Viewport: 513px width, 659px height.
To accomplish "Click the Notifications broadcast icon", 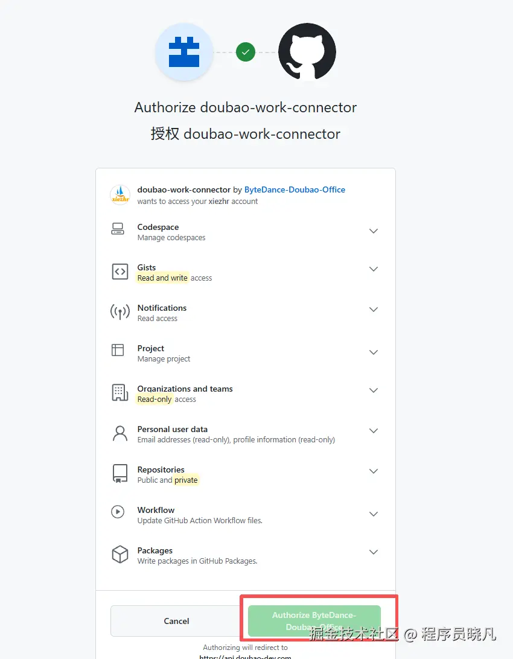I will pos(119,312).
